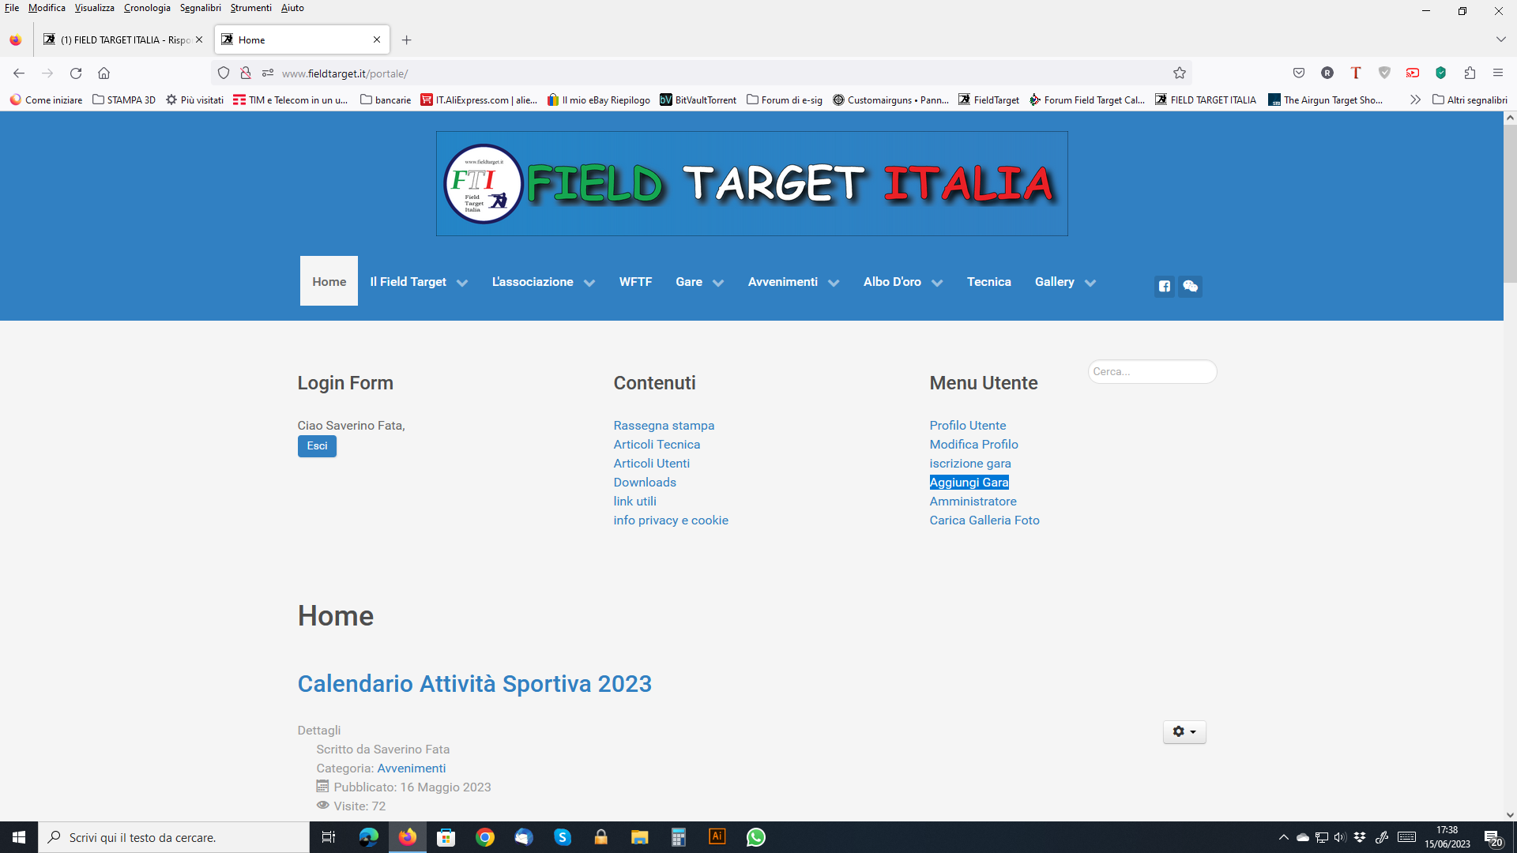Open the chat bubbles forum icon
1517x853 pixels.
pyautogui.click(x=1190, y=286)
